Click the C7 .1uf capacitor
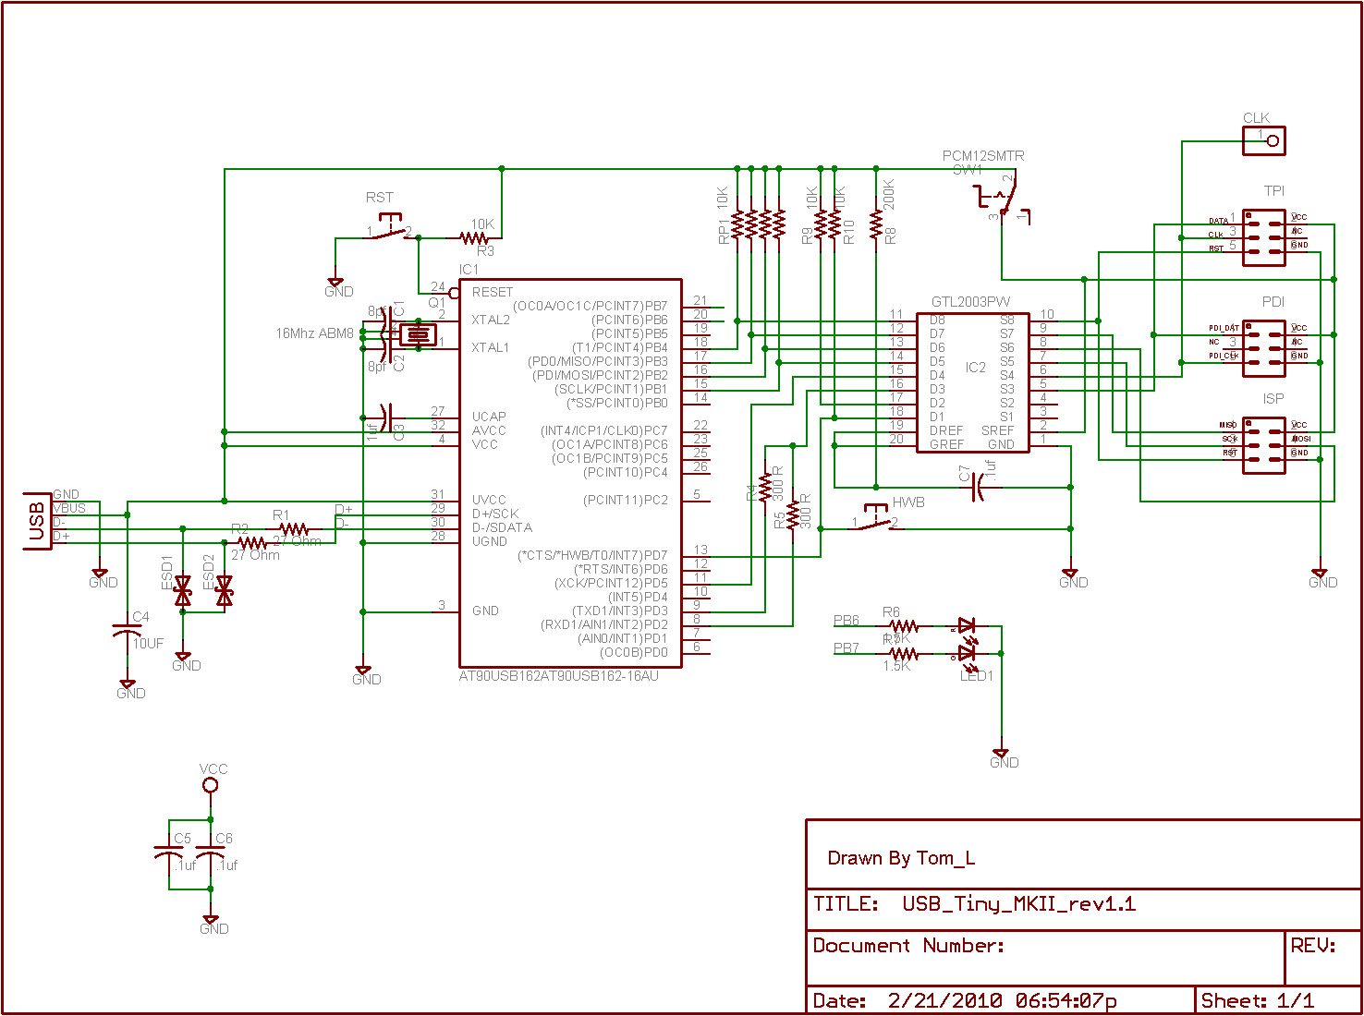Viewport: 1364px width, 1016px height. [978, 487]
